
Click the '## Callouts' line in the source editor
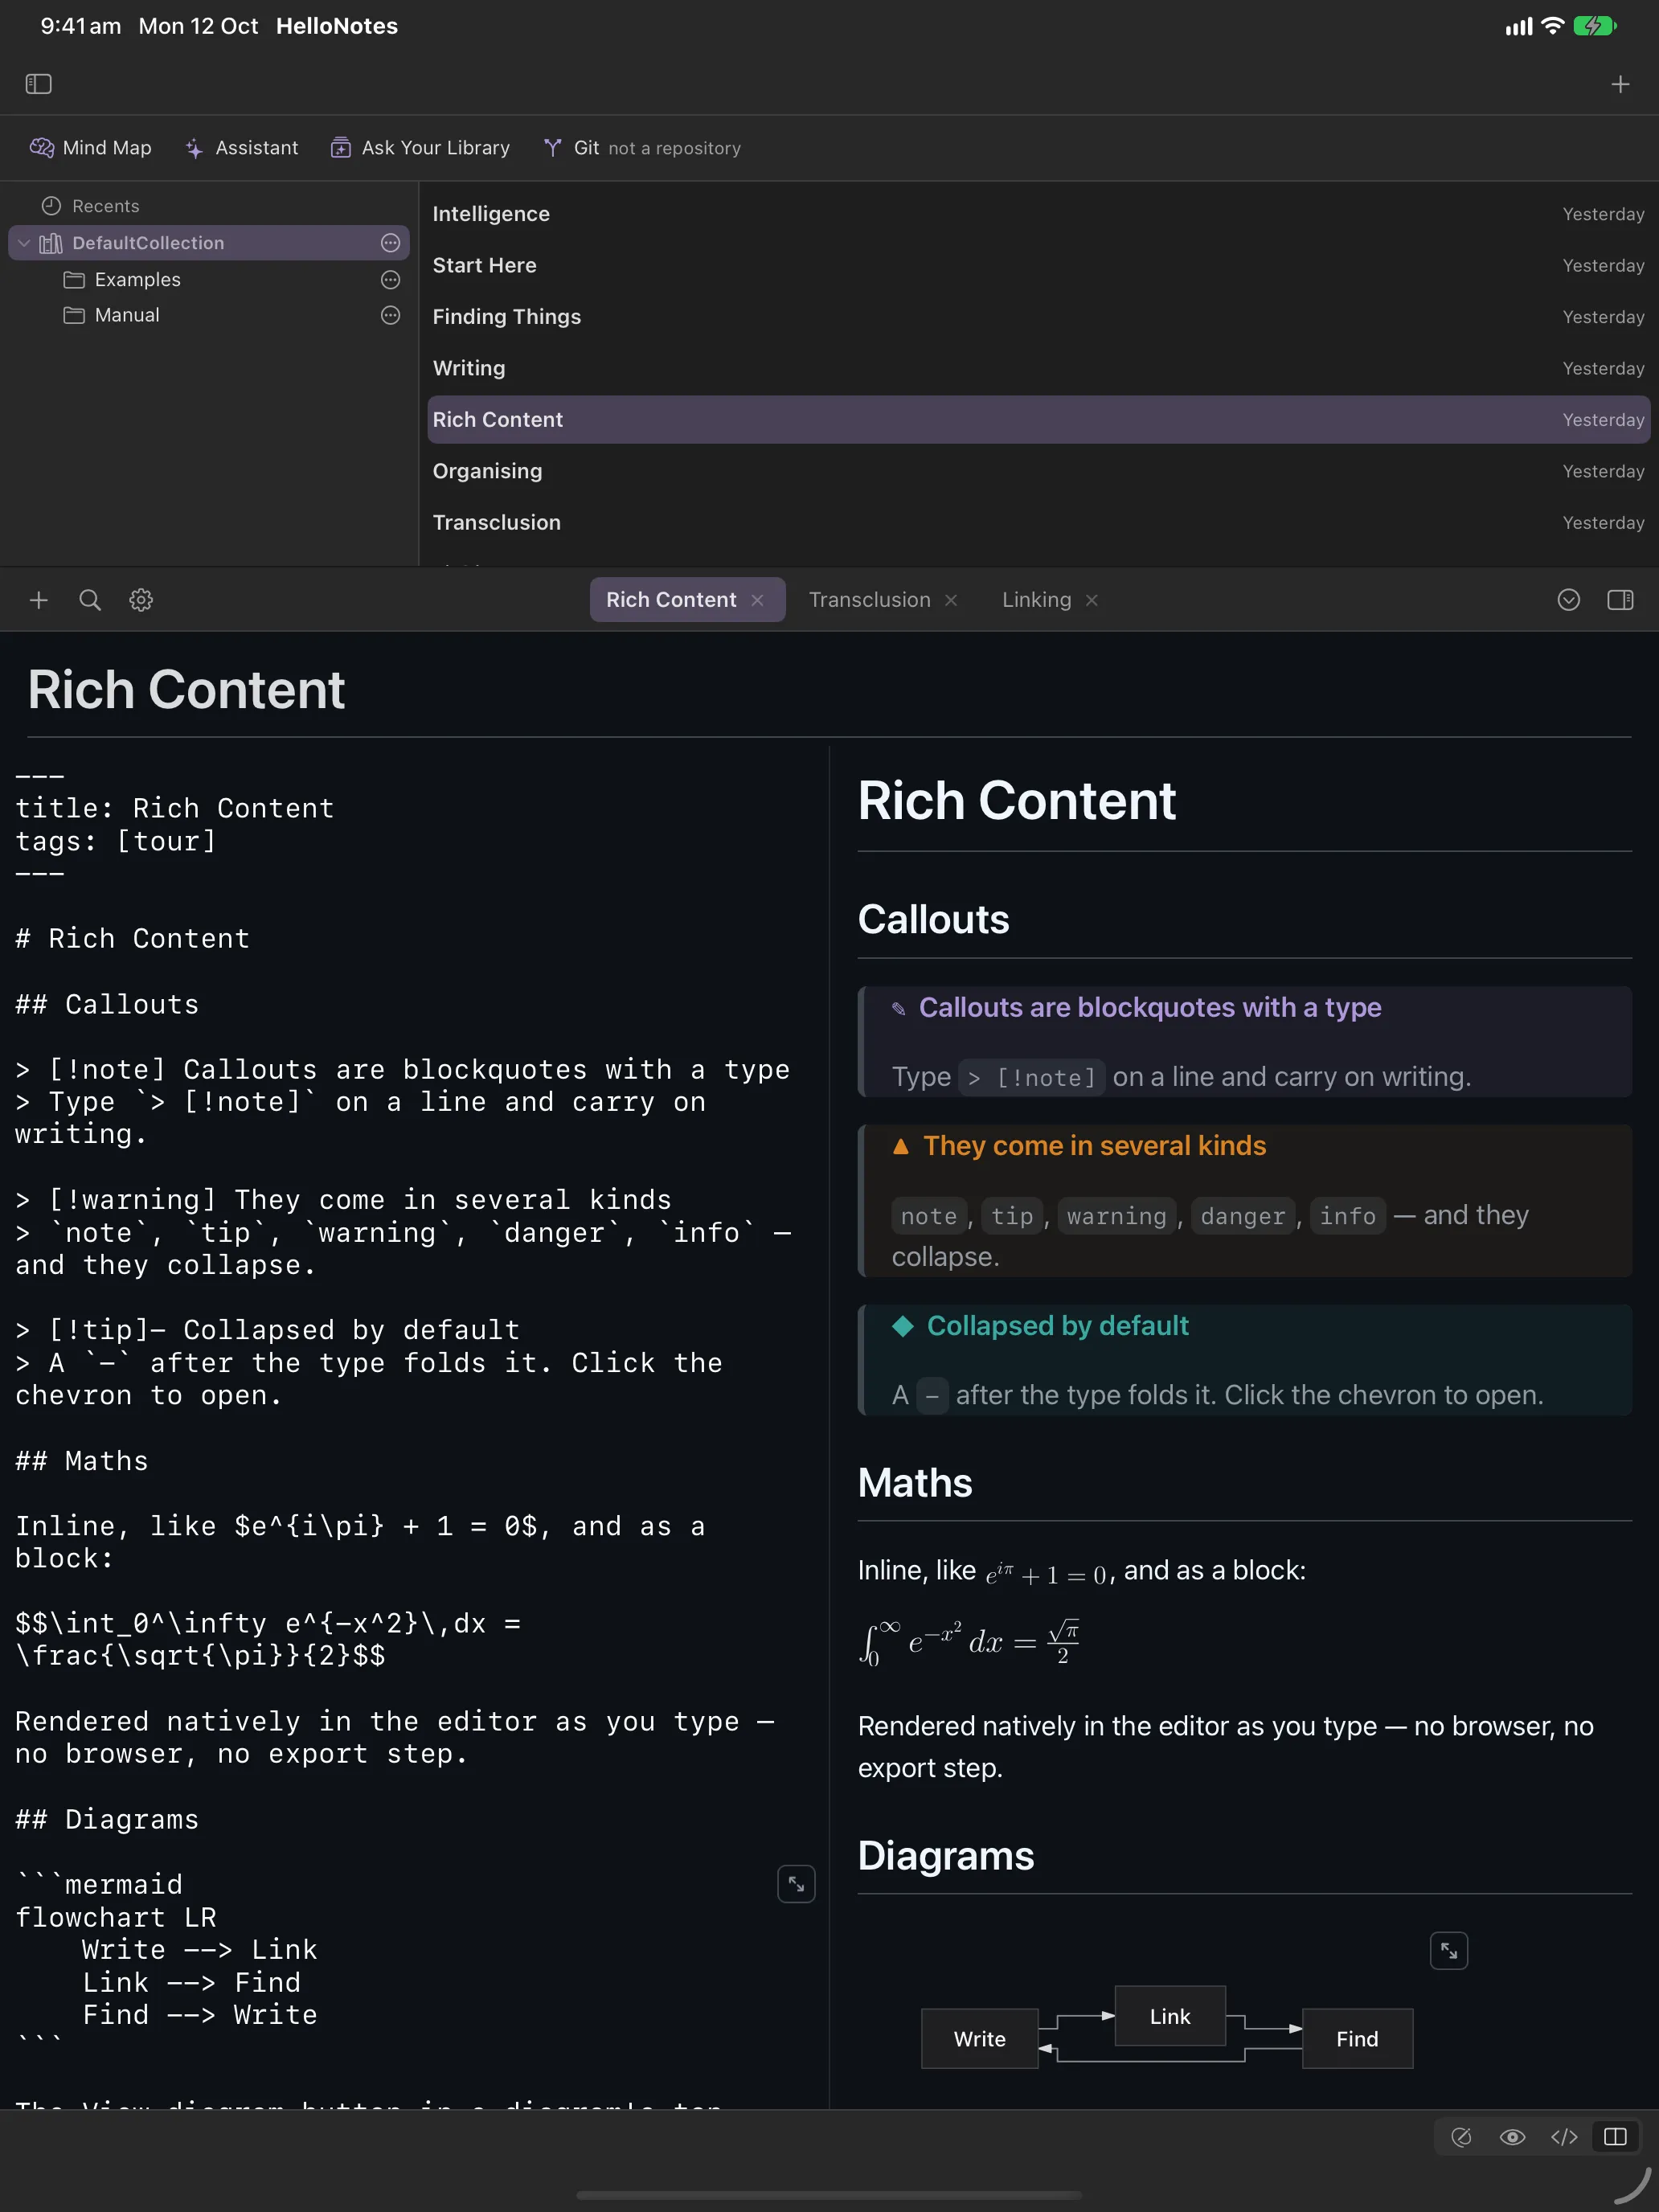tap(107, 1005)
